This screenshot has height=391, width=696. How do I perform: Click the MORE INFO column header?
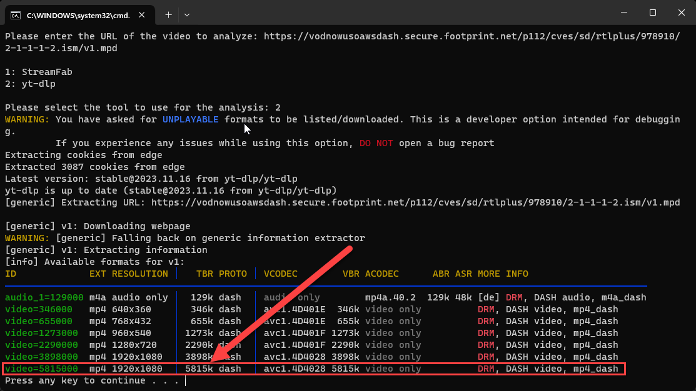click(x=503, y=274)
